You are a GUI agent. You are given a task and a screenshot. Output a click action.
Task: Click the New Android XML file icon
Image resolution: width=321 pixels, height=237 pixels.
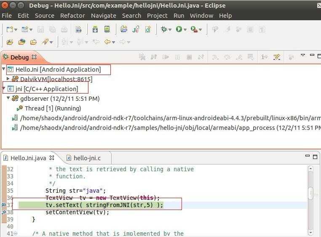pos(148,30)
